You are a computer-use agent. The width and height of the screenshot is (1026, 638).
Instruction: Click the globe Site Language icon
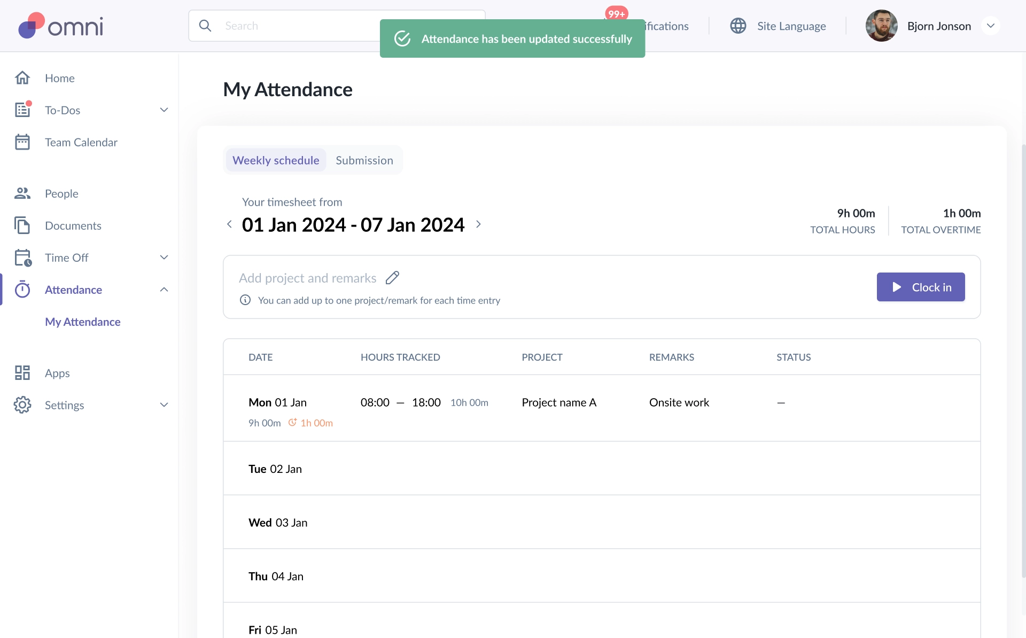tap(738, 26)
